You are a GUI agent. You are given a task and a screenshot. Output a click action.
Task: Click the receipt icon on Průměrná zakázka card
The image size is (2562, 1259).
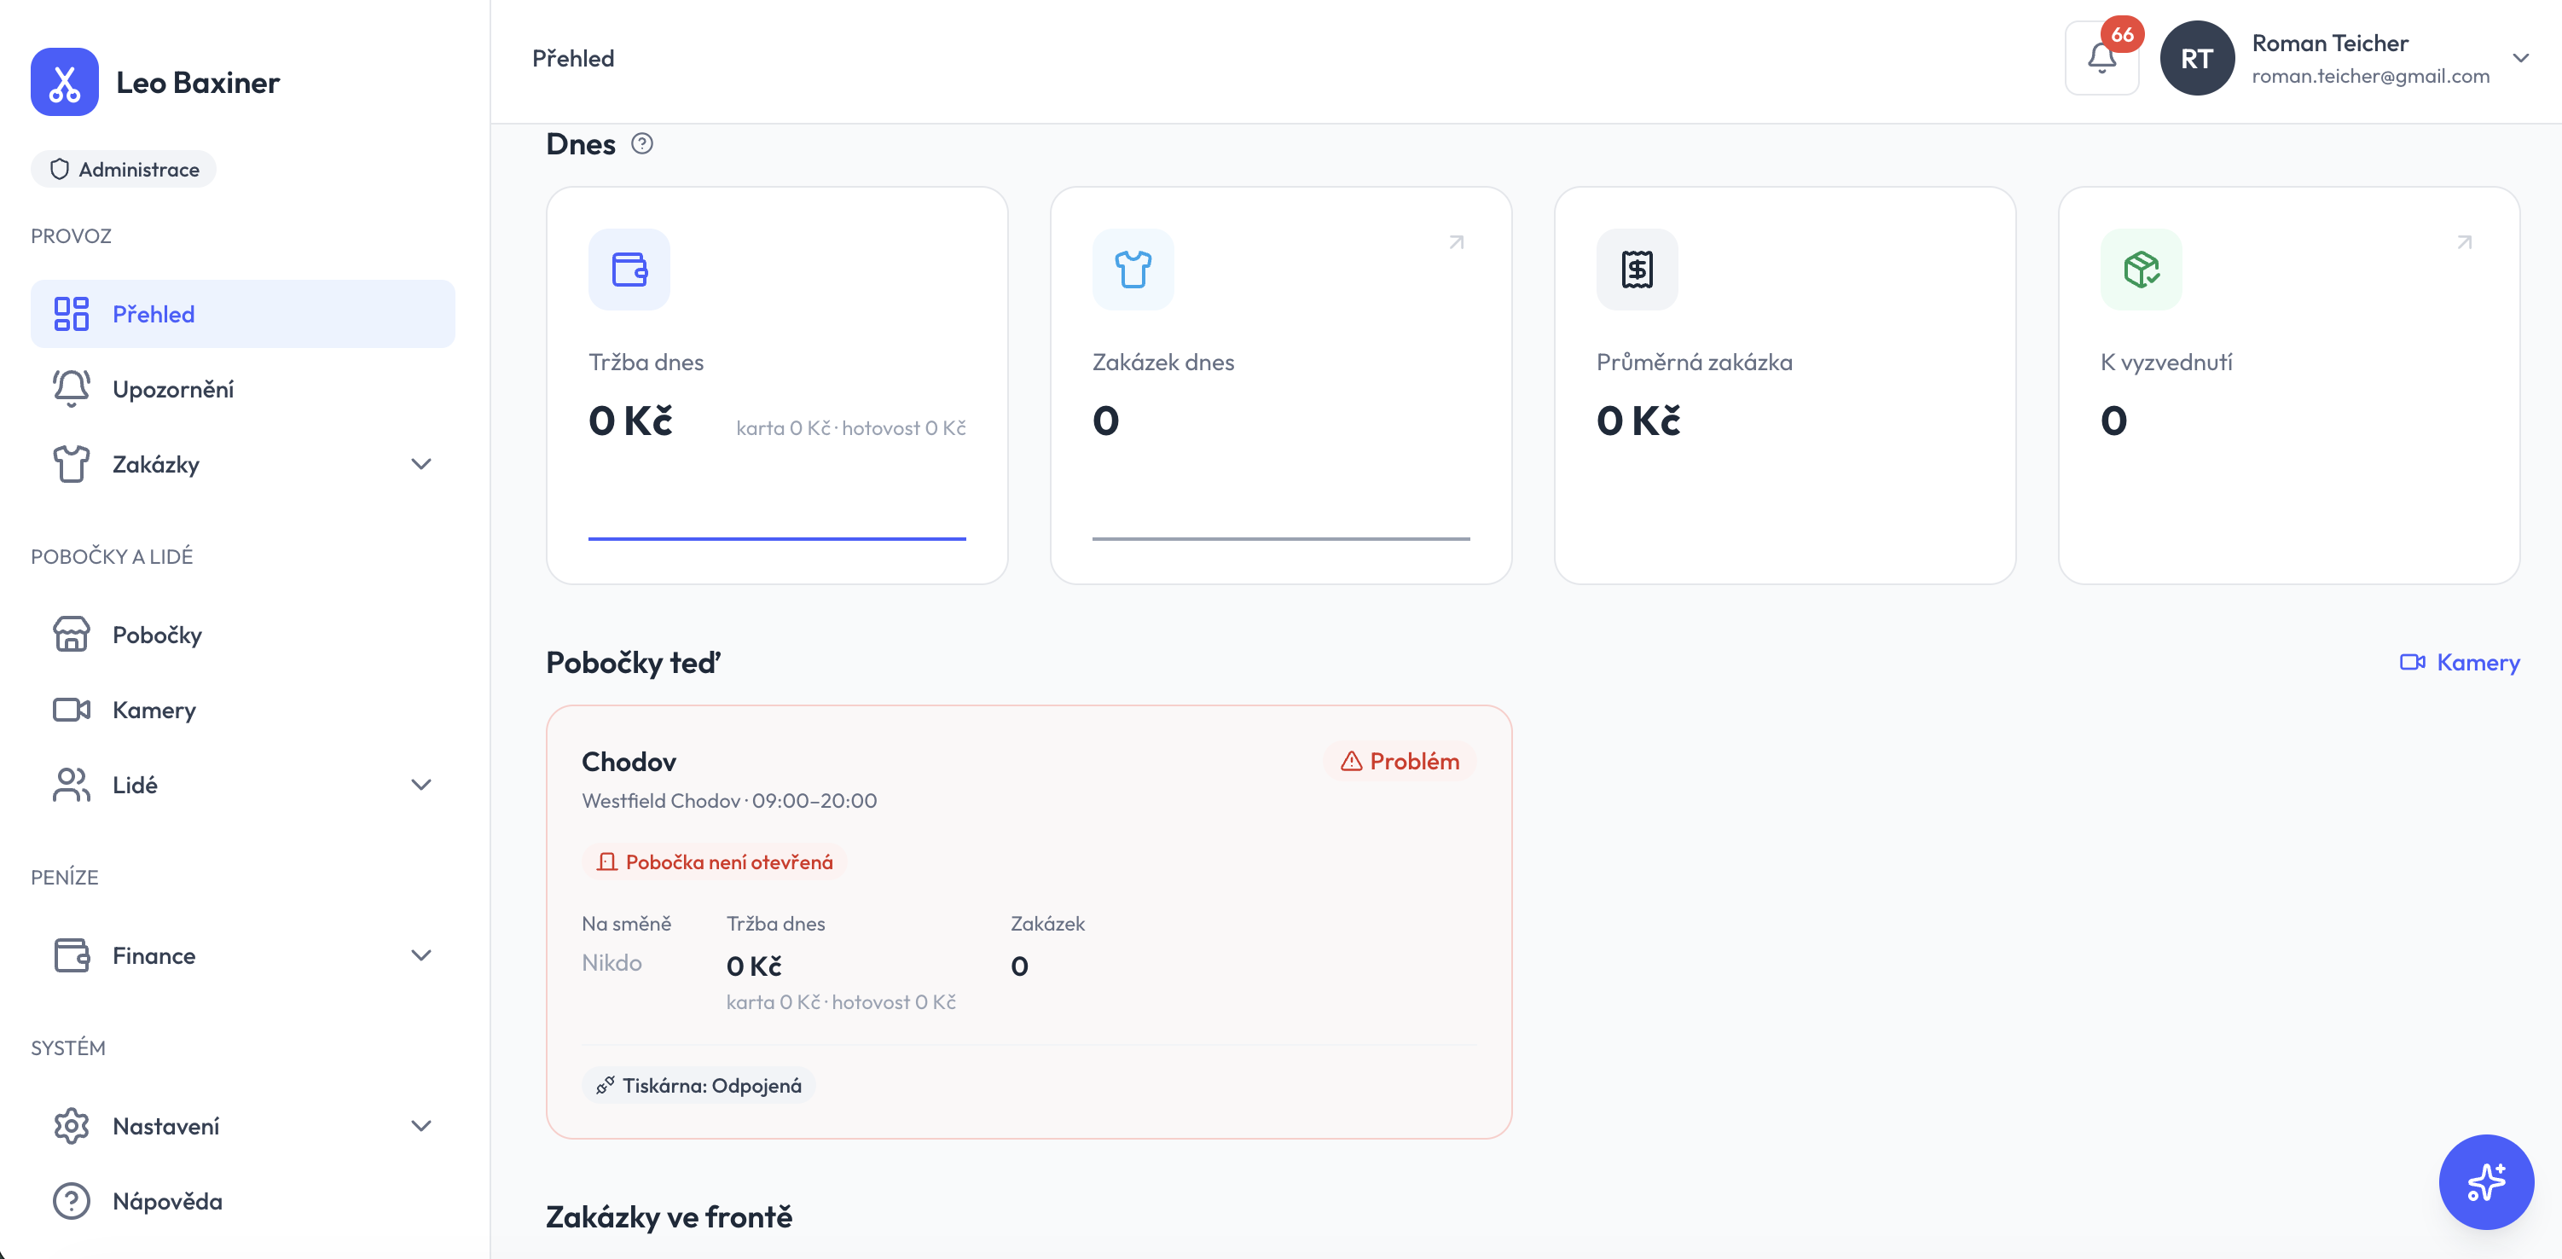1637,270
